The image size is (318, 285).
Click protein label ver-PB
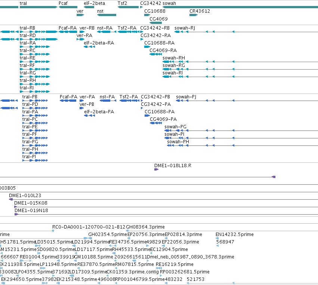pos(87,104)
